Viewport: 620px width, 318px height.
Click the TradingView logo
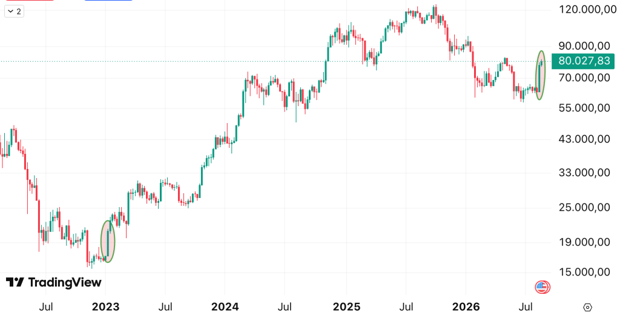pos(54,282)
